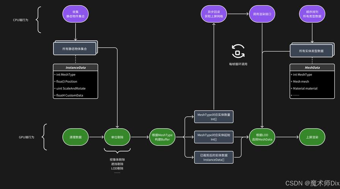Click the 根据MeshType构建Buffer node
This screenshot has height=189, width=340.
162,137
